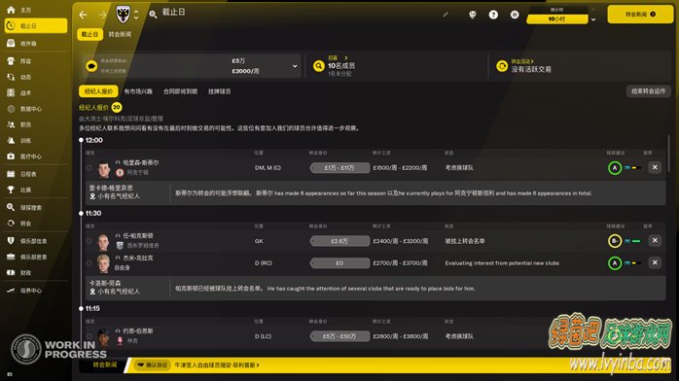
Task: Click the £0 transfer value pill
Action: (x=339, y=263)
